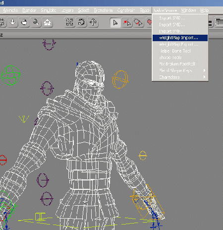This screenshot has width=223, height=230.
Task: Choose Export SMD from the ValveSource menu
Action: click(x=180, y=18)
